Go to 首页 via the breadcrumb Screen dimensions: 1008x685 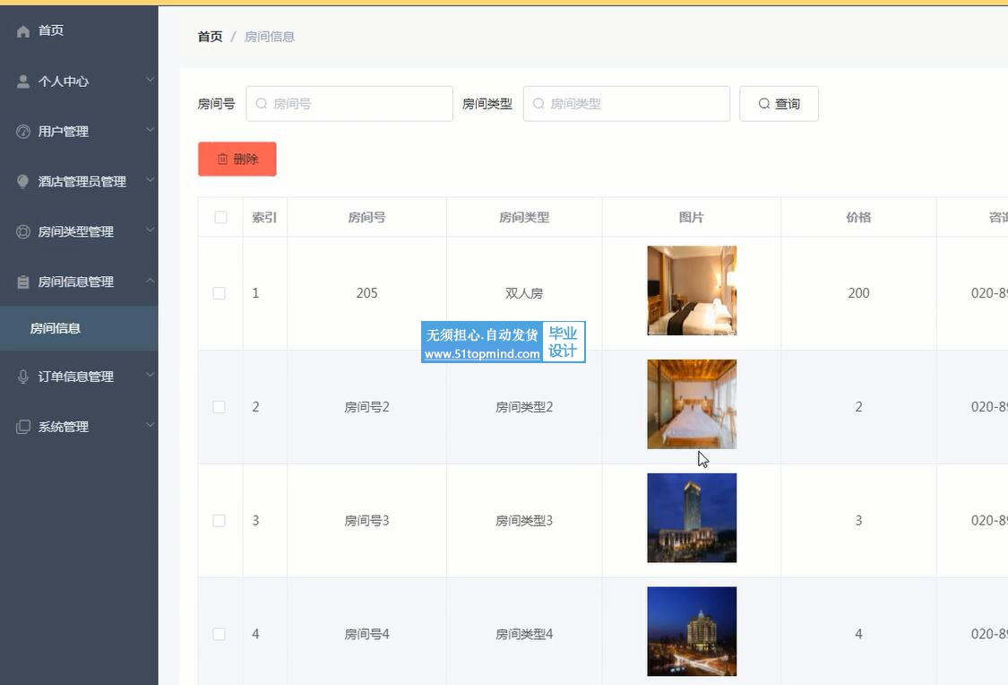coord(210,37)
